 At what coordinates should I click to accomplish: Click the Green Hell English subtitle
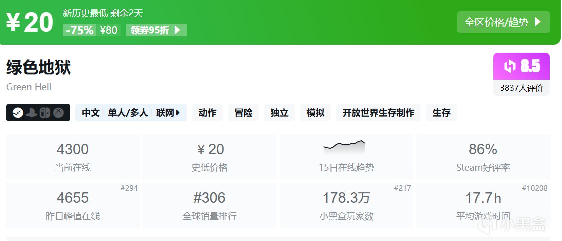pyautogui.click(x=29, y=87)
